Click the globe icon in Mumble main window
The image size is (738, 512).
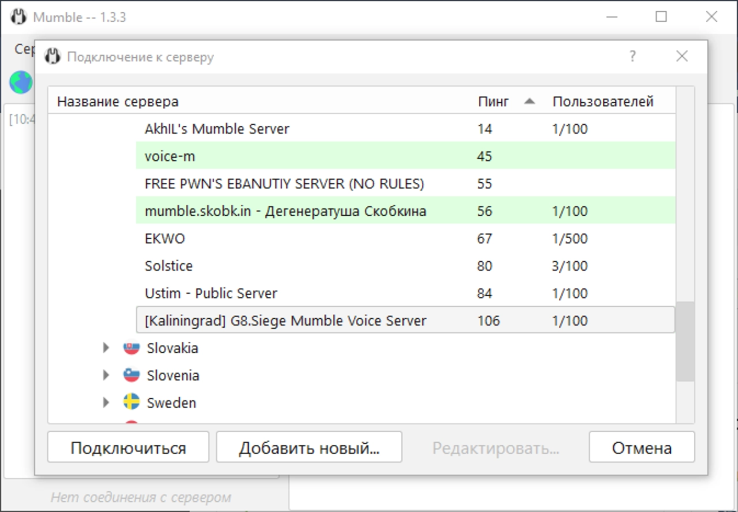click(21, 82)
